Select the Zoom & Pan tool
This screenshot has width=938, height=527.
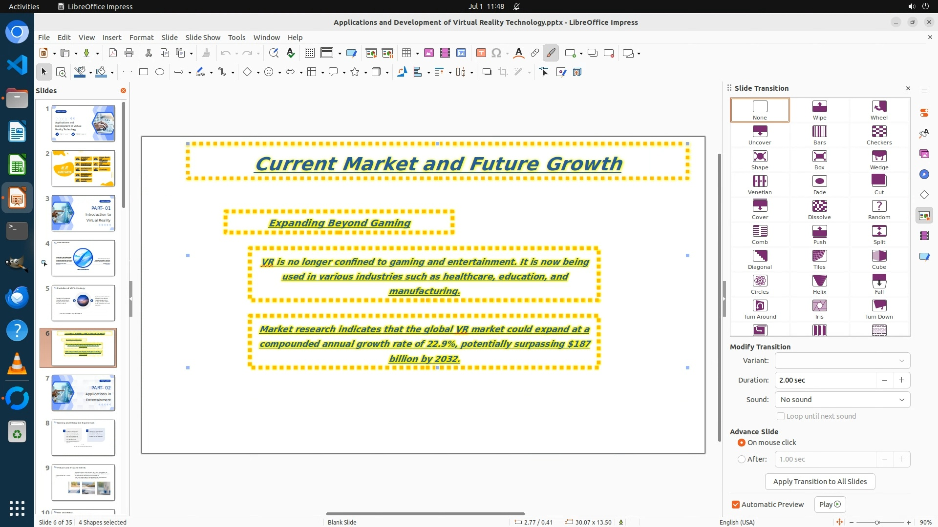pos(61,72)
